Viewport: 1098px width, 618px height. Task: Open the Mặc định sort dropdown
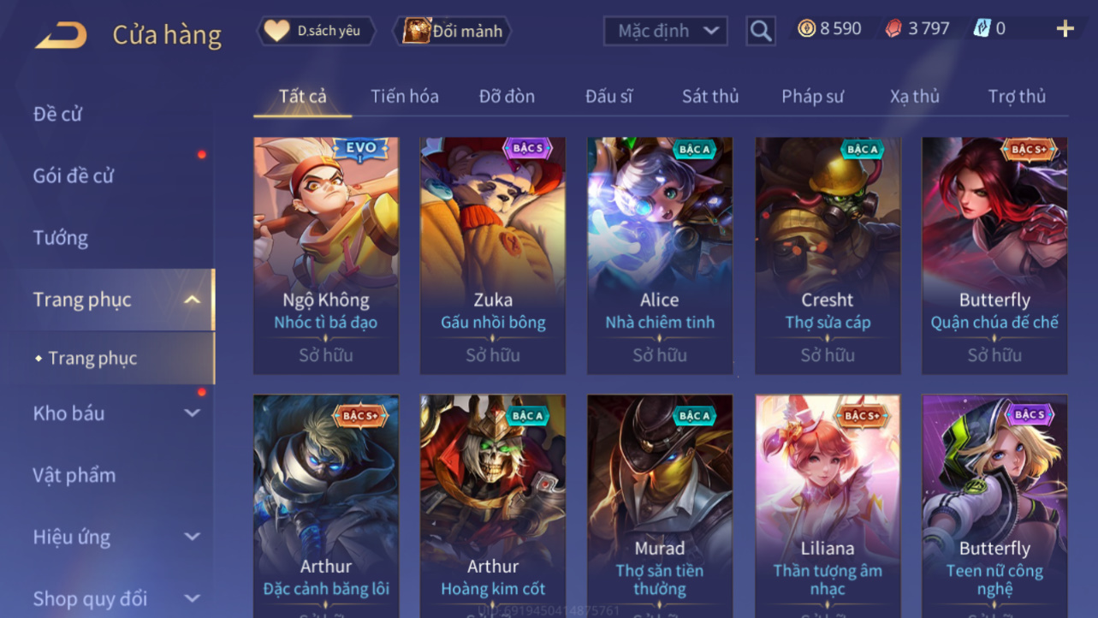click(666, 32)
